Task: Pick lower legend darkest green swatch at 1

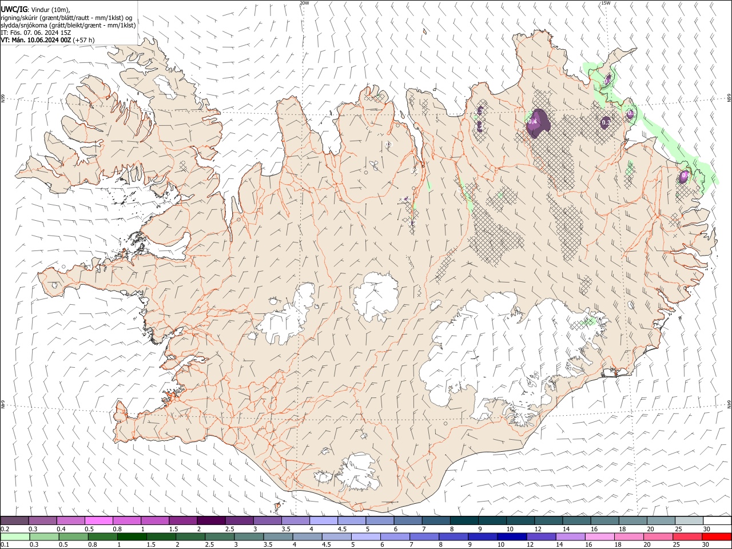Action: 132,536
